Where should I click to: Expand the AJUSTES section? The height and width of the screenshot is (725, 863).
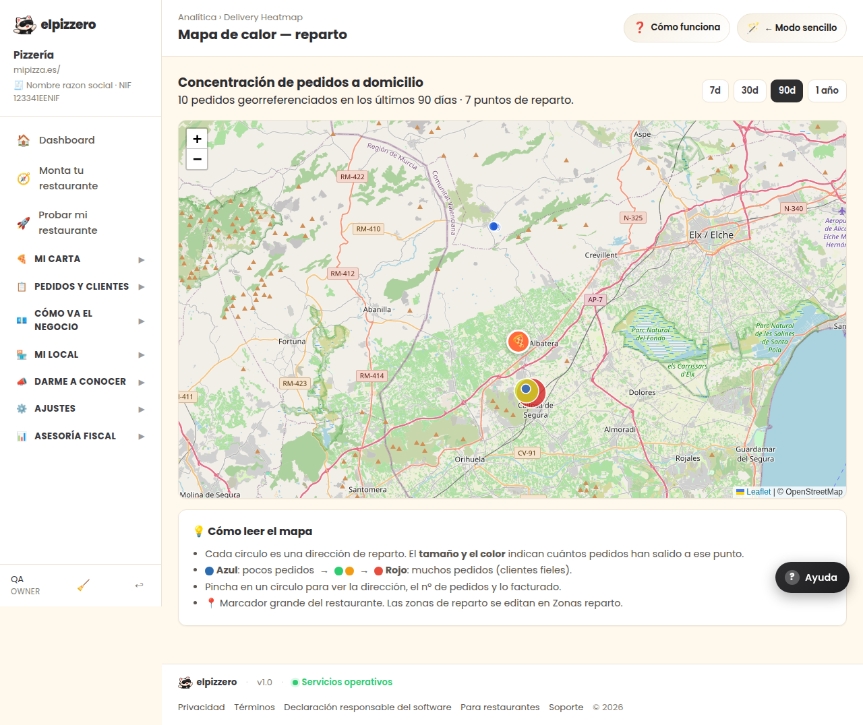[81, 409]
